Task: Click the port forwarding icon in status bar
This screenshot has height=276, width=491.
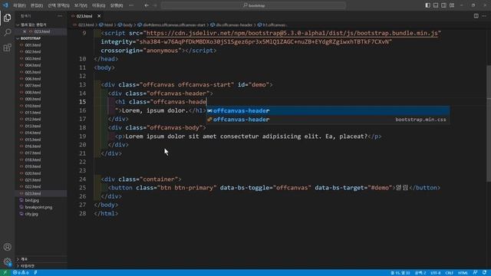Action: click(35, 273)
